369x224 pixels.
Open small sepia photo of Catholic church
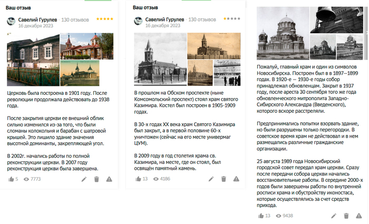(x=200, y=73)
